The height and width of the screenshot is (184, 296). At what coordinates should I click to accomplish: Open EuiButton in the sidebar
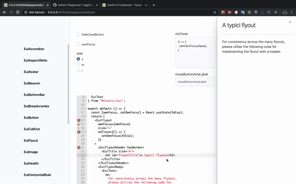[x=32, y=118]
